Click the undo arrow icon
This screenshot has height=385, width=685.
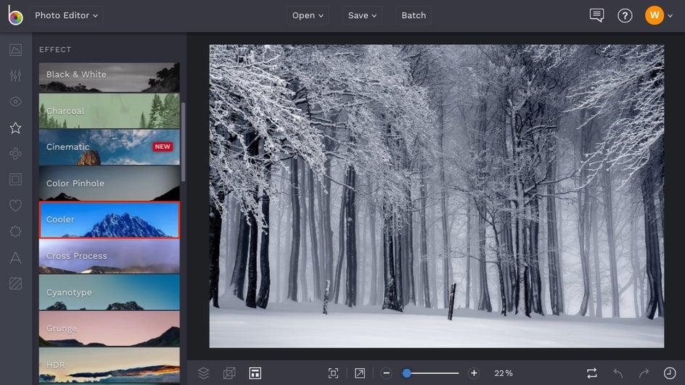click(x=618, y=373)
